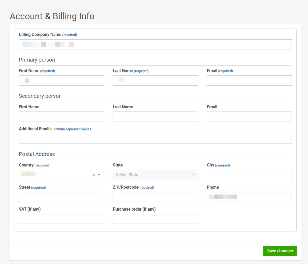Click the Account & Billing Info heading
The height and width of the screenshot is (264, 308).
tap(52, 16)
